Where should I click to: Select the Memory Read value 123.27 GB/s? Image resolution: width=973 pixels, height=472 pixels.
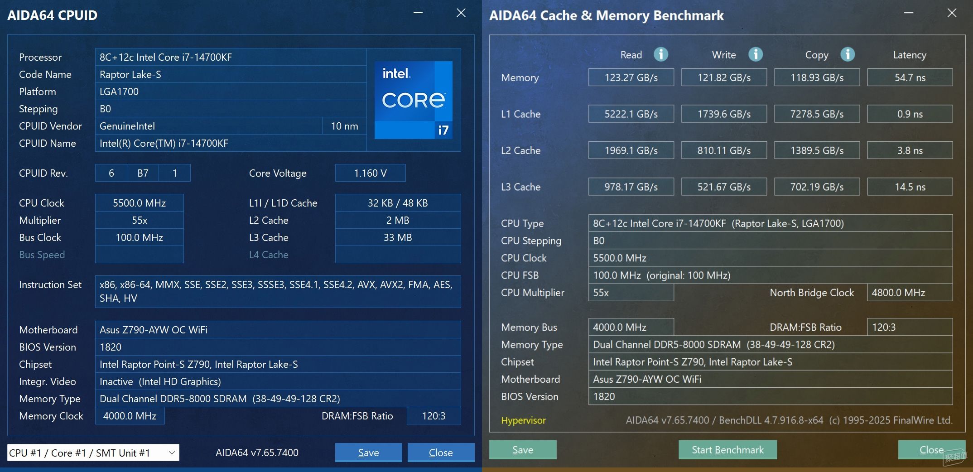pos(631,77)
